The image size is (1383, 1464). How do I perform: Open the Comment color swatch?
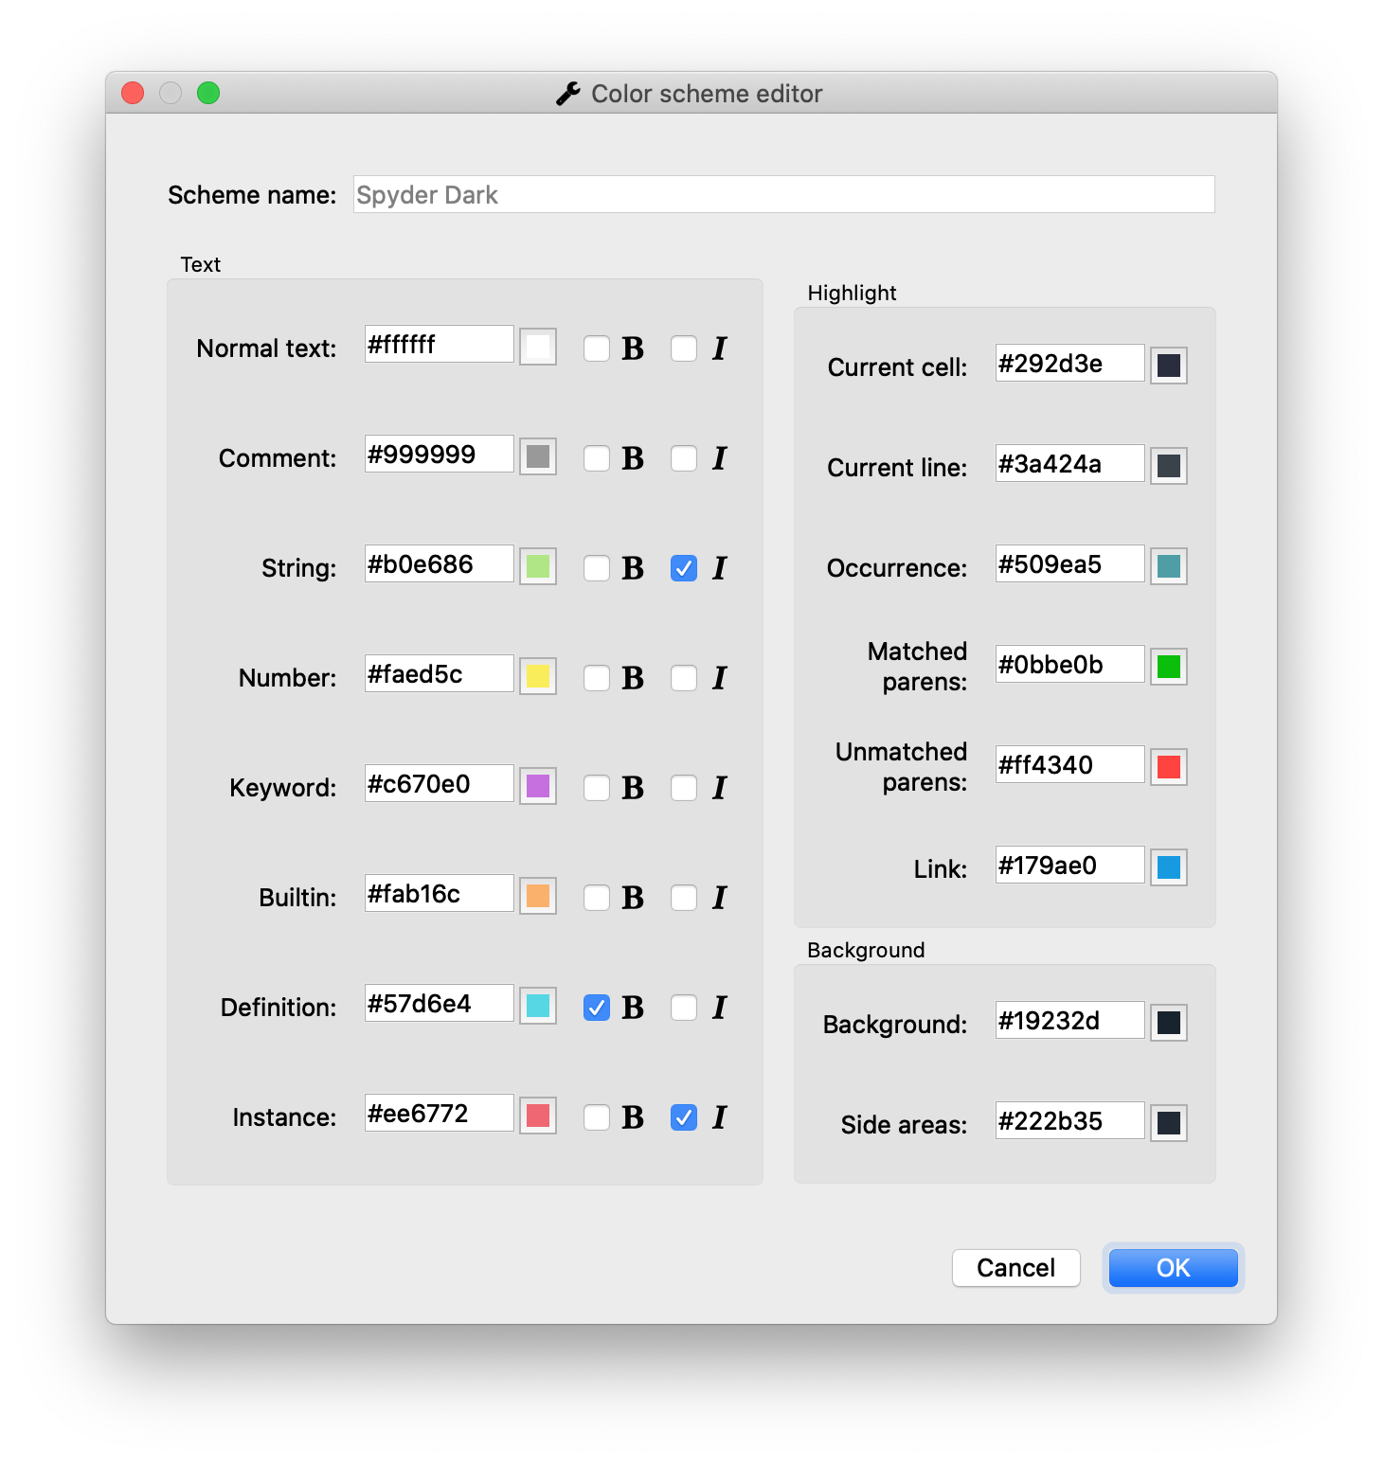click(537, 455)
